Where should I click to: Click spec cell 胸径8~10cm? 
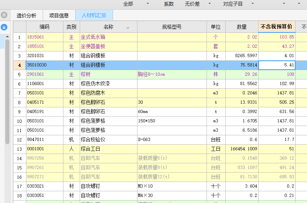[172, 75]
